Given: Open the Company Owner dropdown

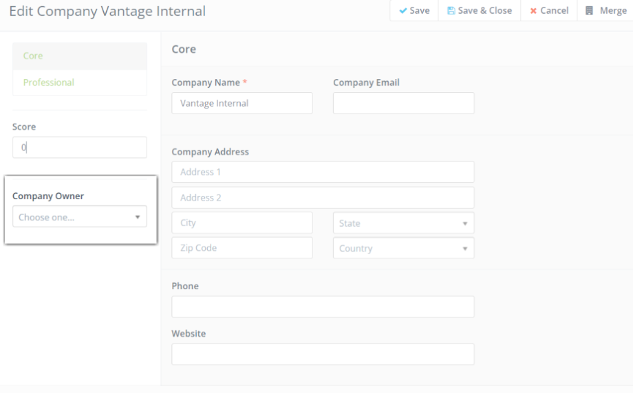Looking at the screenshot, I should (x=80, y=217).
